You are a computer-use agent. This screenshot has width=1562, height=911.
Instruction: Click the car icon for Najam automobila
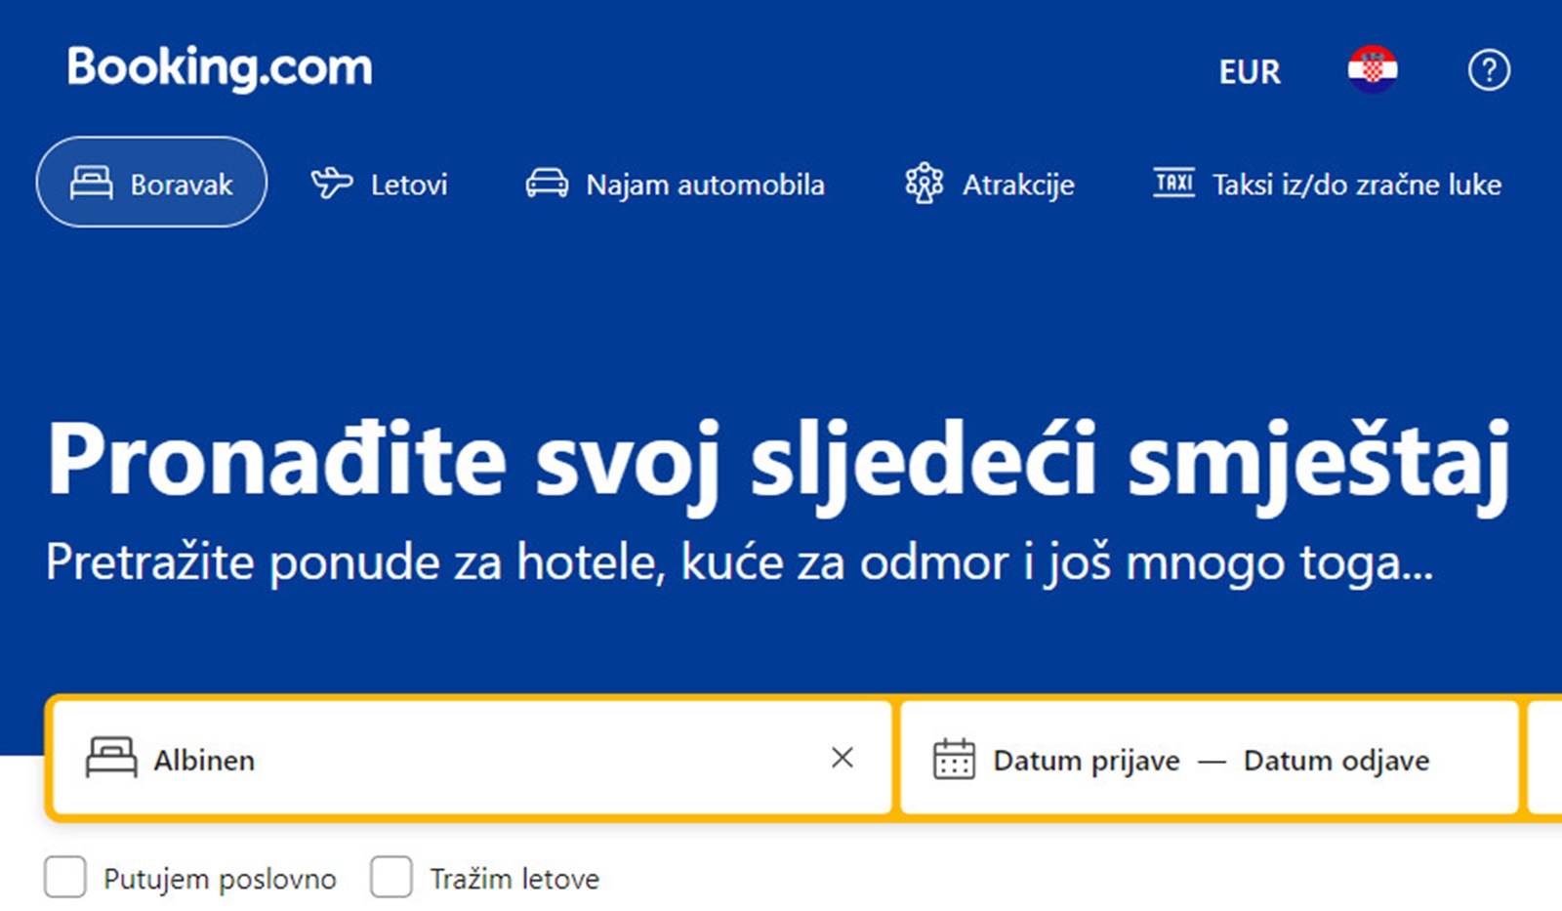(x=547, y=183)
